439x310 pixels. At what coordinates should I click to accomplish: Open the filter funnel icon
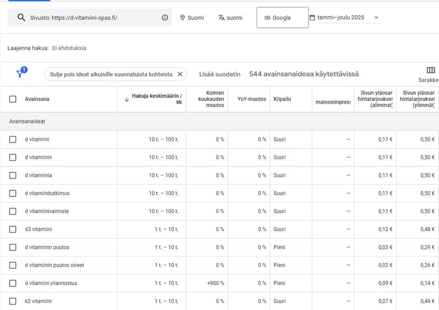click(x=20, y=74)
